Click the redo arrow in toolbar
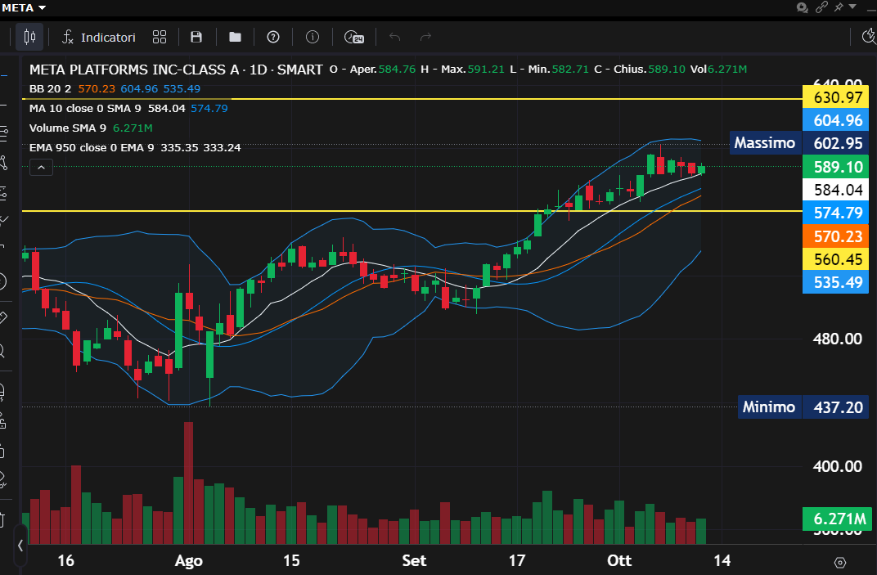The image size is (877, 575). (x=425, y=37)
